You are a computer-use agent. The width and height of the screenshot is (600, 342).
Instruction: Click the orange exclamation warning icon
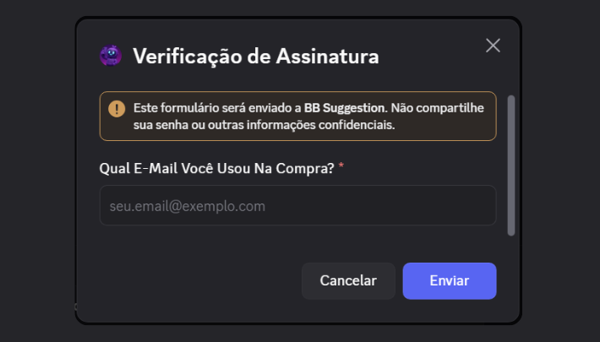[117, 109]
